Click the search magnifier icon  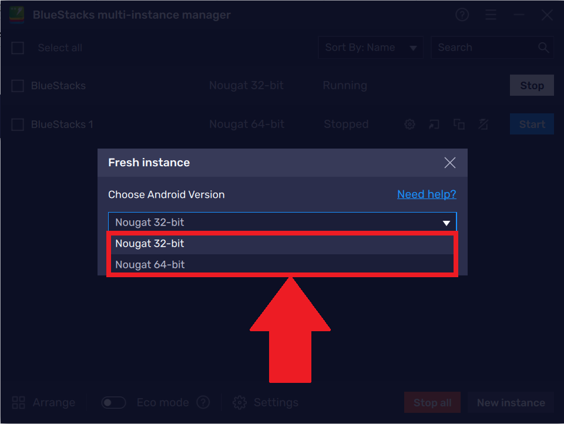(x=543, y=48)
